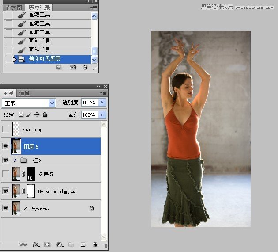Set history brush source on 盖印可见图层

pyautogui.click(x=9, y=59)
